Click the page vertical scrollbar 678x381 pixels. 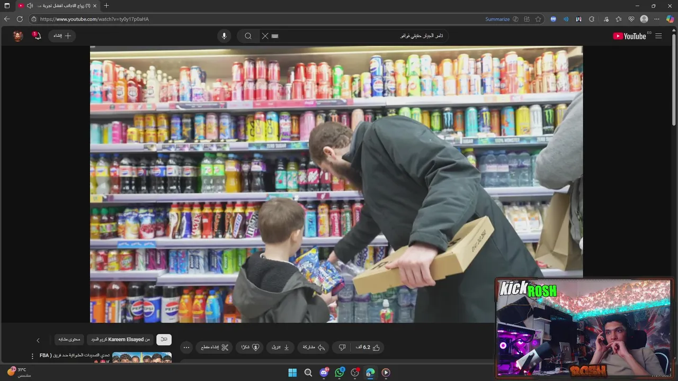(674, 79)
